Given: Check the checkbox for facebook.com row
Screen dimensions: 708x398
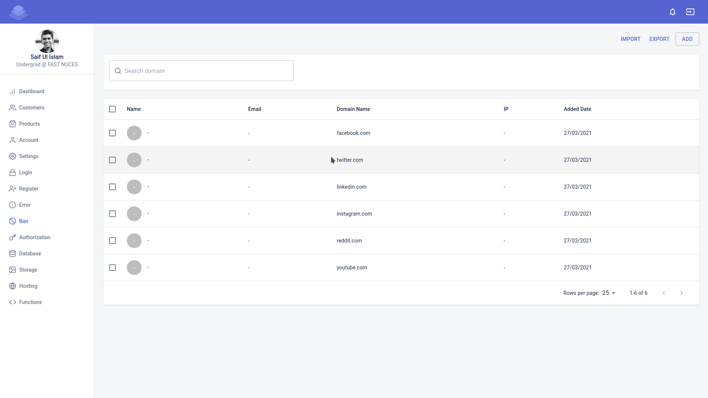Looking at the screenshot, I should pos(112,133).
